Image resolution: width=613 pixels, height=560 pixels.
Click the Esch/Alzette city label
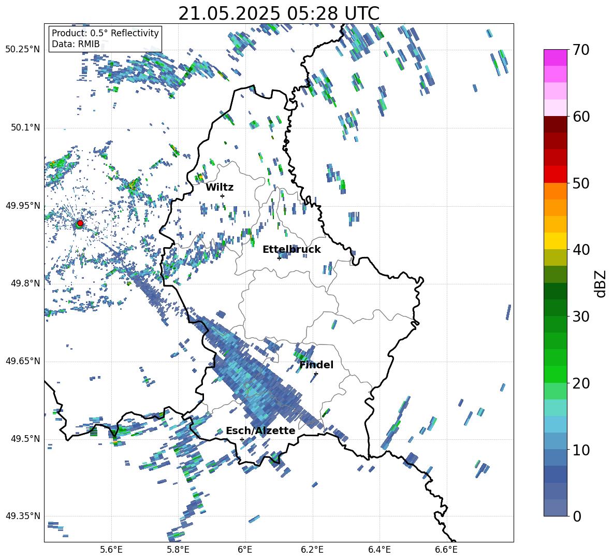pyautogui.click(x=260, y=430)
